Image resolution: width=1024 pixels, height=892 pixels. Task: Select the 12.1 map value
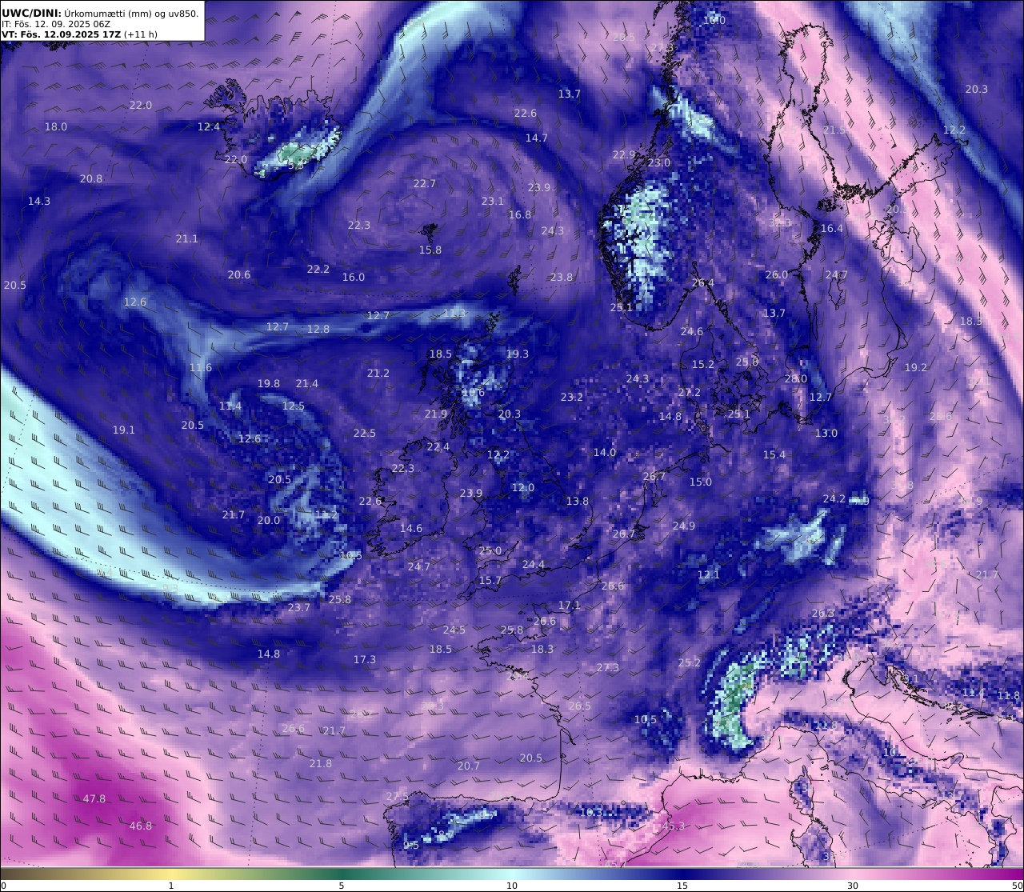(709, 575)
